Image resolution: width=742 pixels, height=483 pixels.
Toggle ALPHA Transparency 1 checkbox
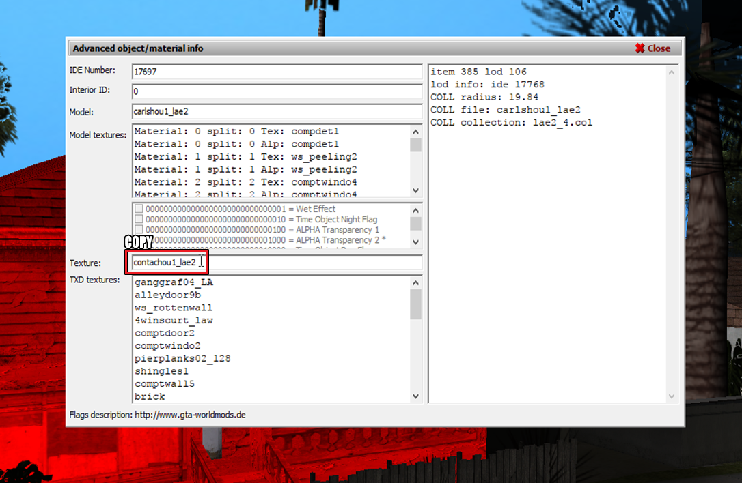coord(139,230)
